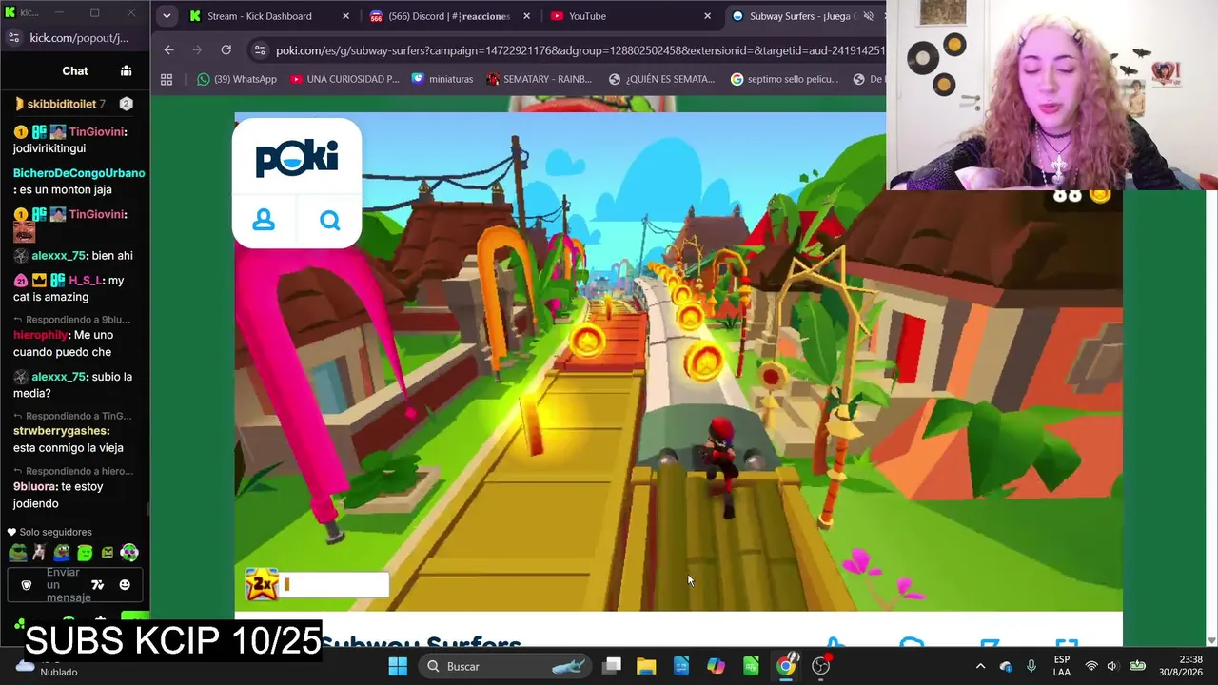Image resolution: width=1218 pixels, height=685 pixels.
Task: Click the Poki logo
Action: tap(297, 157)
